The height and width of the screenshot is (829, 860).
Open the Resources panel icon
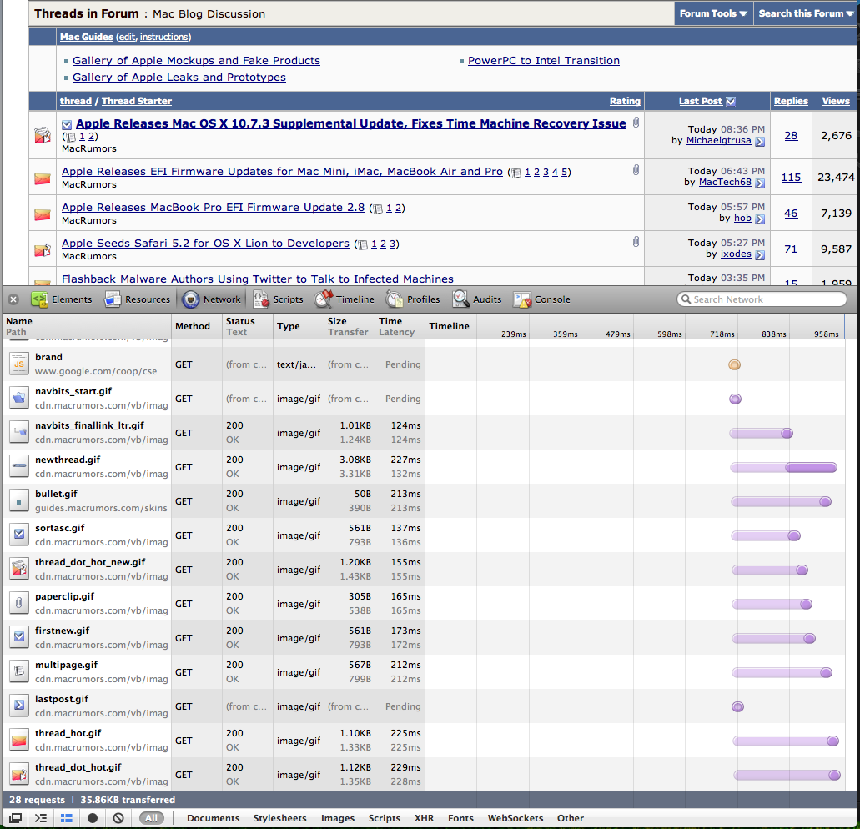point(113,299)
